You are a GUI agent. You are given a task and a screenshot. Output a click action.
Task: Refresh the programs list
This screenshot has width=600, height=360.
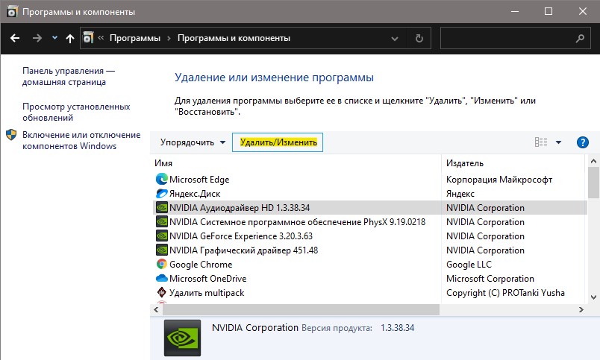tap(419, 38)
